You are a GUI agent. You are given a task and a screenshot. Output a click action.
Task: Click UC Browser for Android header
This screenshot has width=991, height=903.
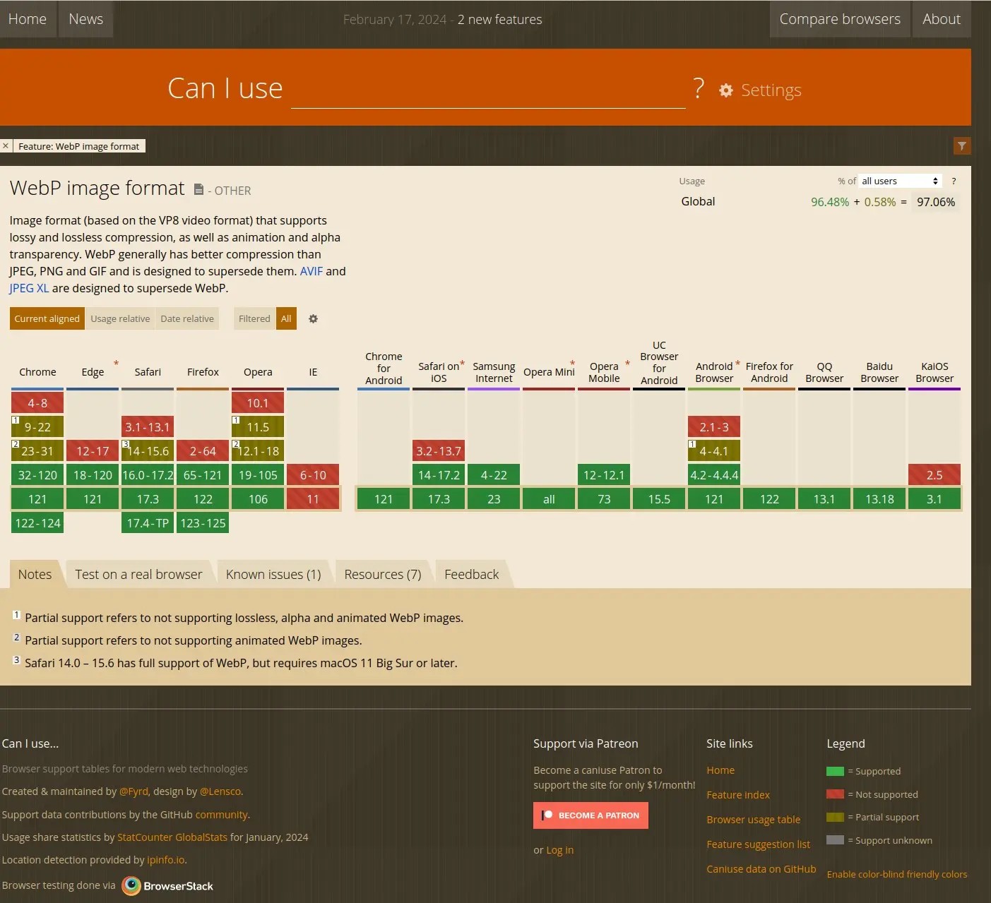pos(659,363)
